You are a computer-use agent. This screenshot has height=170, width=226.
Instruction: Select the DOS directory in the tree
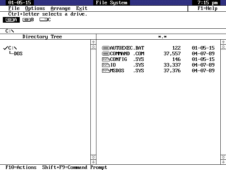[18, 53]
